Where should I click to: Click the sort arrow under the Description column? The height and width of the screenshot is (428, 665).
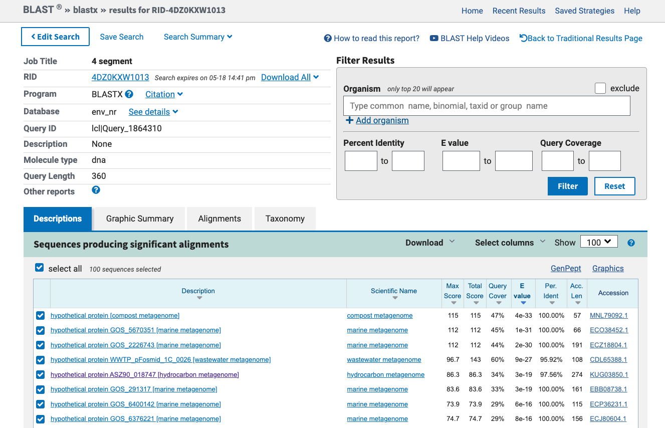(x=199, y=298)
